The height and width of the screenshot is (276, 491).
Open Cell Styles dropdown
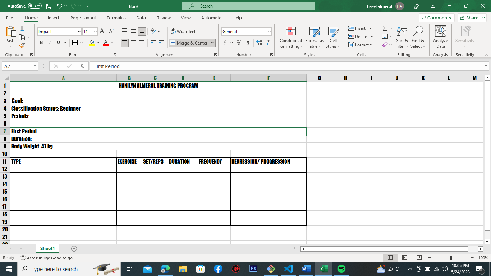click(333, 37)
